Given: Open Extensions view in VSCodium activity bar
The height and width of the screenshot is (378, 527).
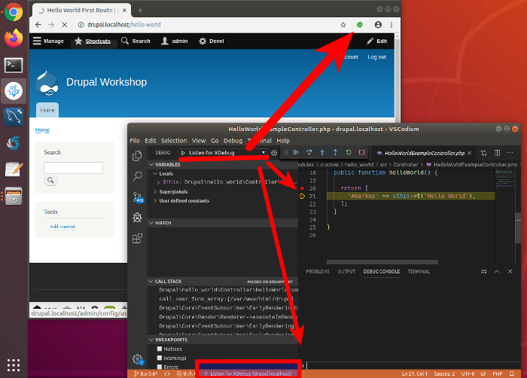Looking at the screenshot, I should (137, 238).
